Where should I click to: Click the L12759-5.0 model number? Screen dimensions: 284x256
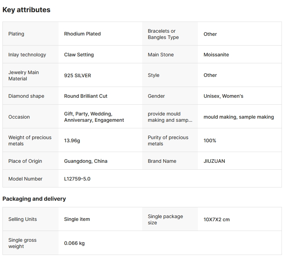77,179
